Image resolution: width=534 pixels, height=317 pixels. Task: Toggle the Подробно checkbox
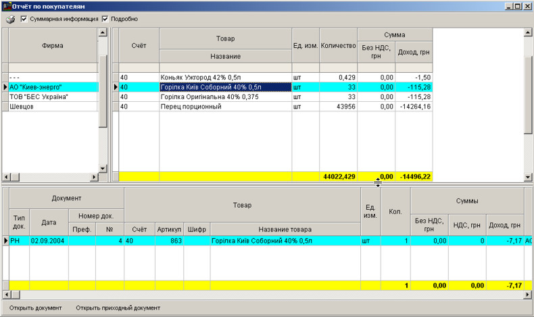click(x=105, y=19)
